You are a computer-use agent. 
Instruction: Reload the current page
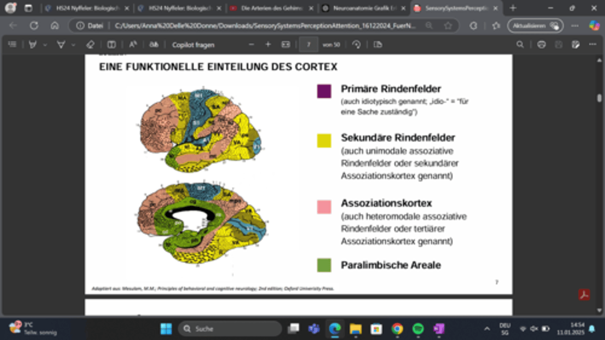coord(34,26)
